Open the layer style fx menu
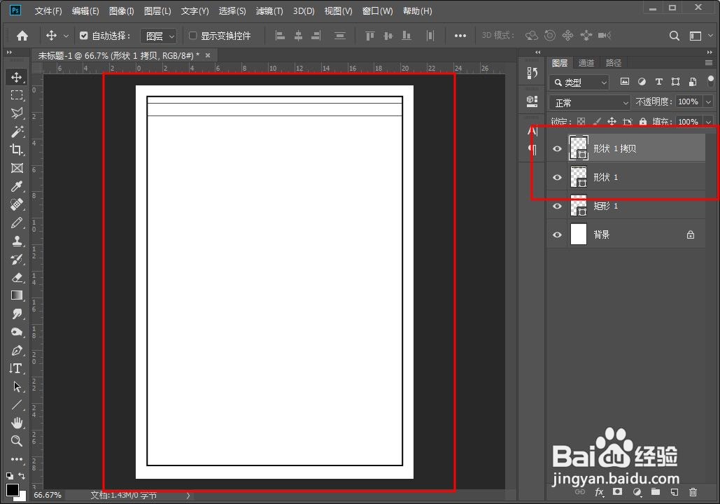Screen dimensions: 720x504 coord(600,493)
